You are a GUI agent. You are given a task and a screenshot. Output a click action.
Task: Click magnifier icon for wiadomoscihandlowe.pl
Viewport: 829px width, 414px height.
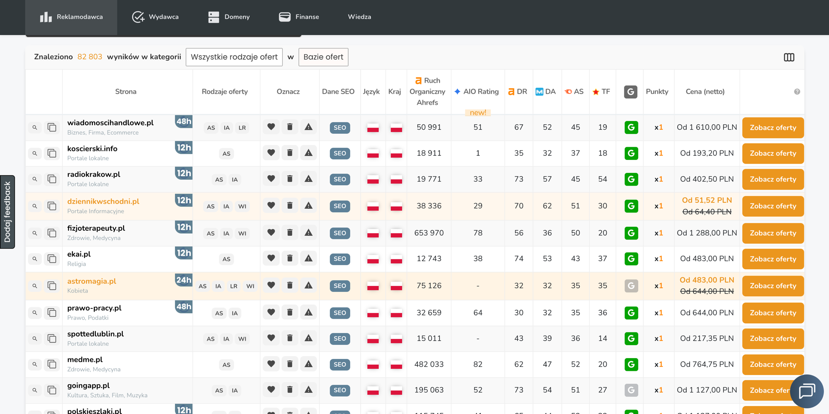tap(35, 128)
